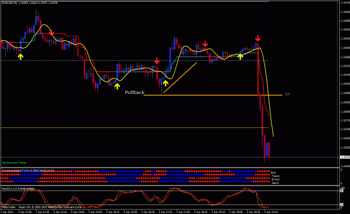
Task: Click the highlighted current price tag on scale
Action: pos(345,157)
